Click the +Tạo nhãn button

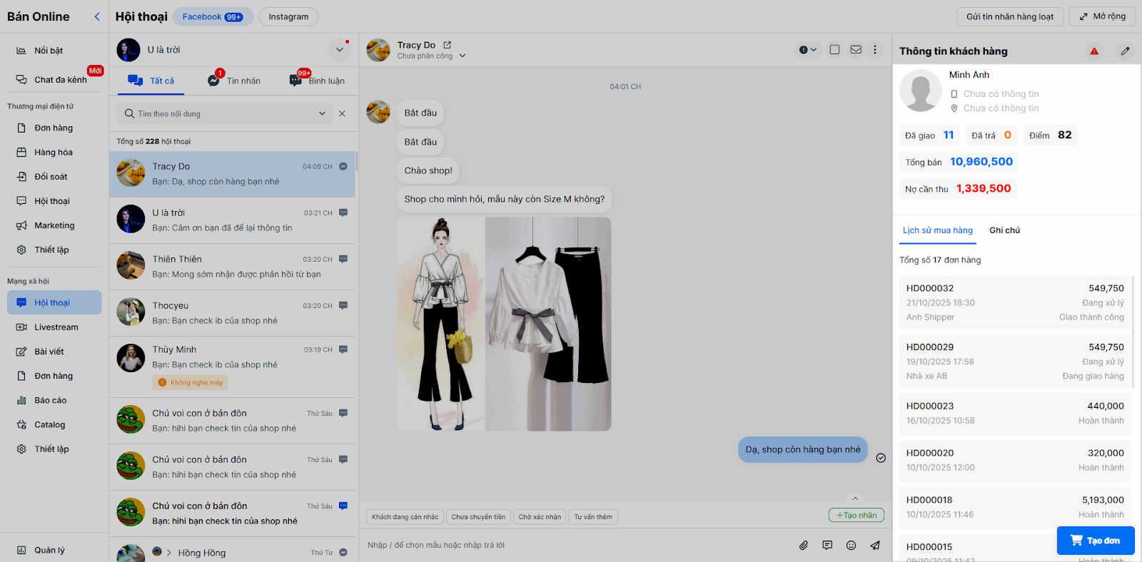pos(856,515)
